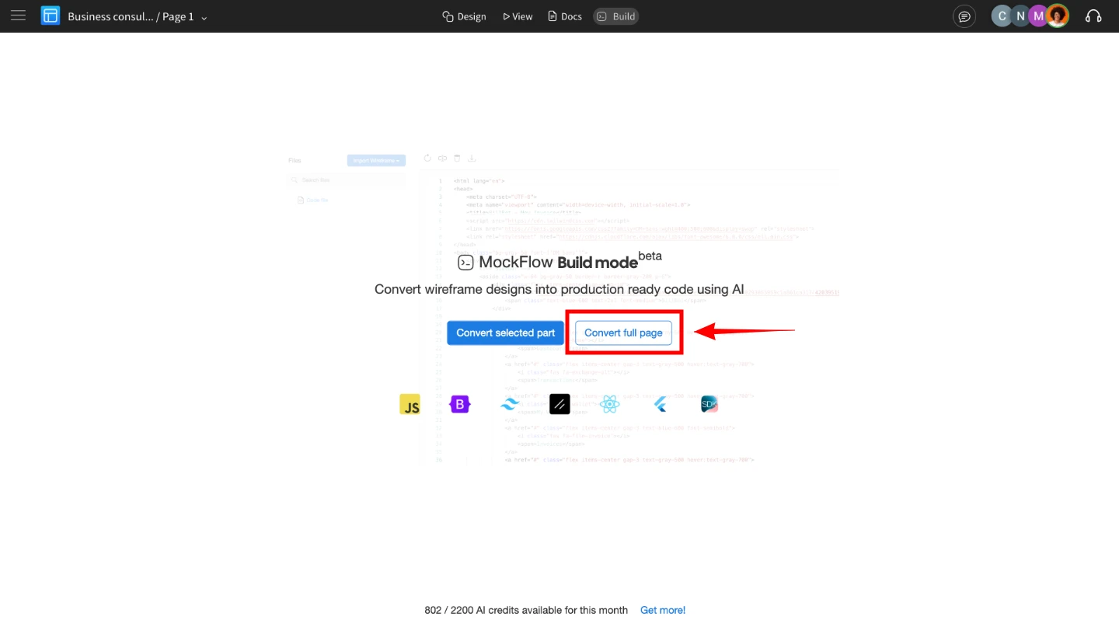This screenshot has width=1119, height=634.
Task: Click the Get more! credits link
Action: click(x=663, y=610)
